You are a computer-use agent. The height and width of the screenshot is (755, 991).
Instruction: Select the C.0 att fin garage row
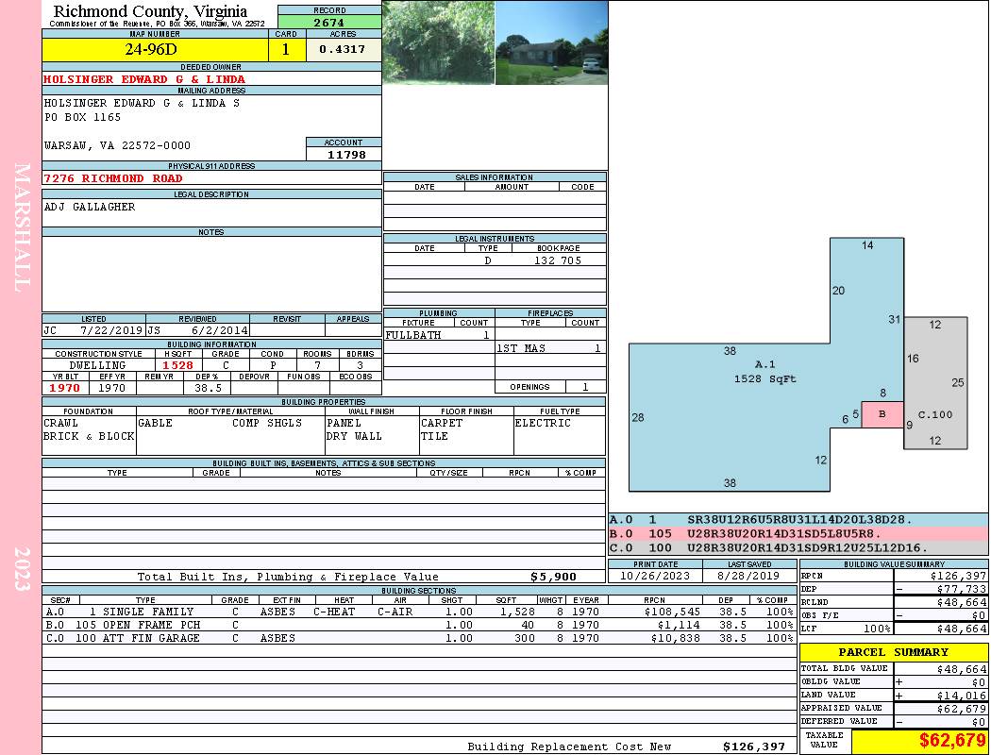[x=418, y=639]
